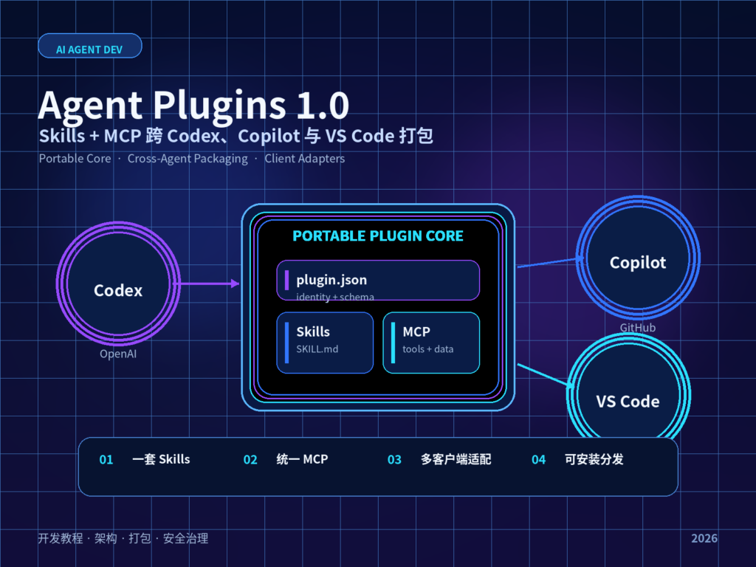The image size is (756, 567).
Task: Click the Portable Core tagline text
Action: [75, 159]
